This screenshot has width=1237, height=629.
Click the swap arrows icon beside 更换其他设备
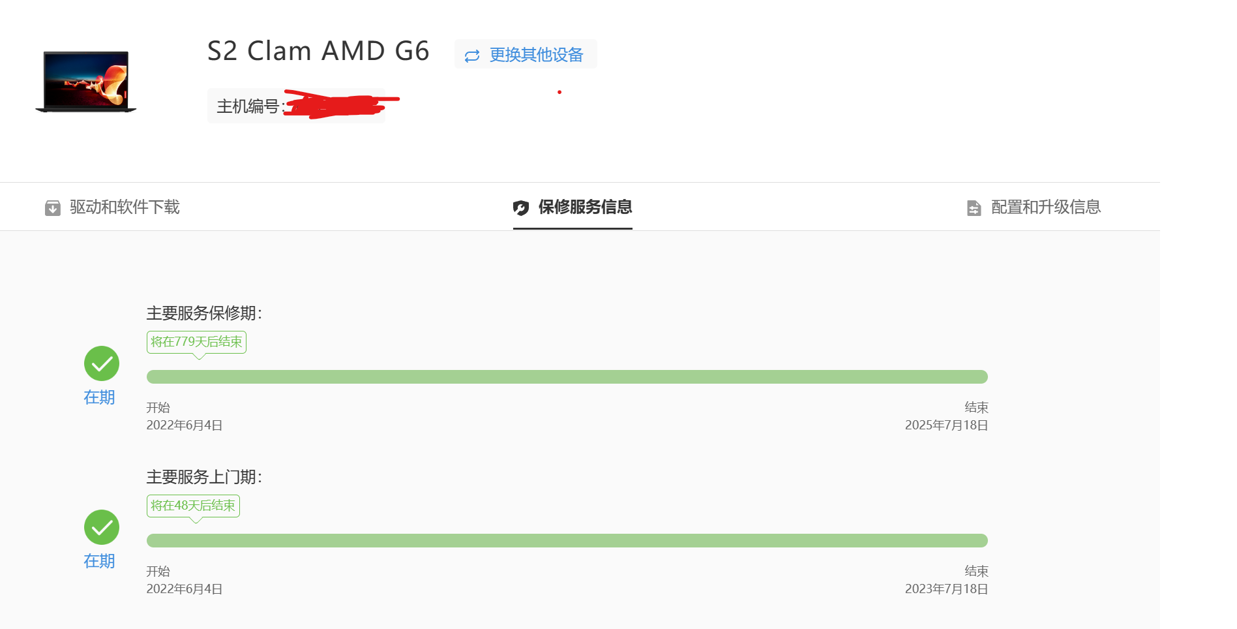point(472,56)
